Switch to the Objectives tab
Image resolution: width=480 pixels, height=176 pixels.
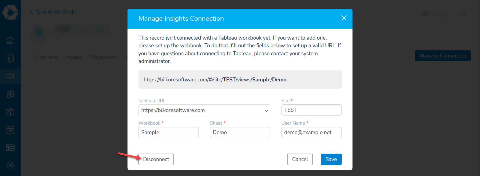103,57
